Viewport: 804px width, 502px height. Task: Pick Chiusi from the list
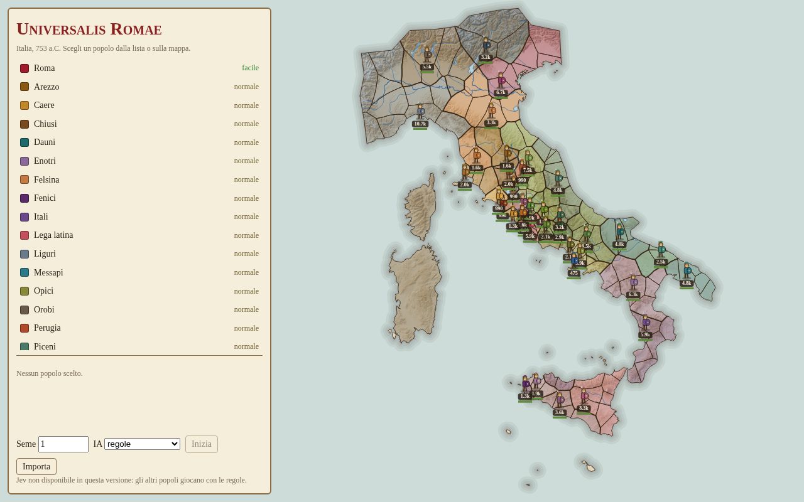(x=139, y=124)
